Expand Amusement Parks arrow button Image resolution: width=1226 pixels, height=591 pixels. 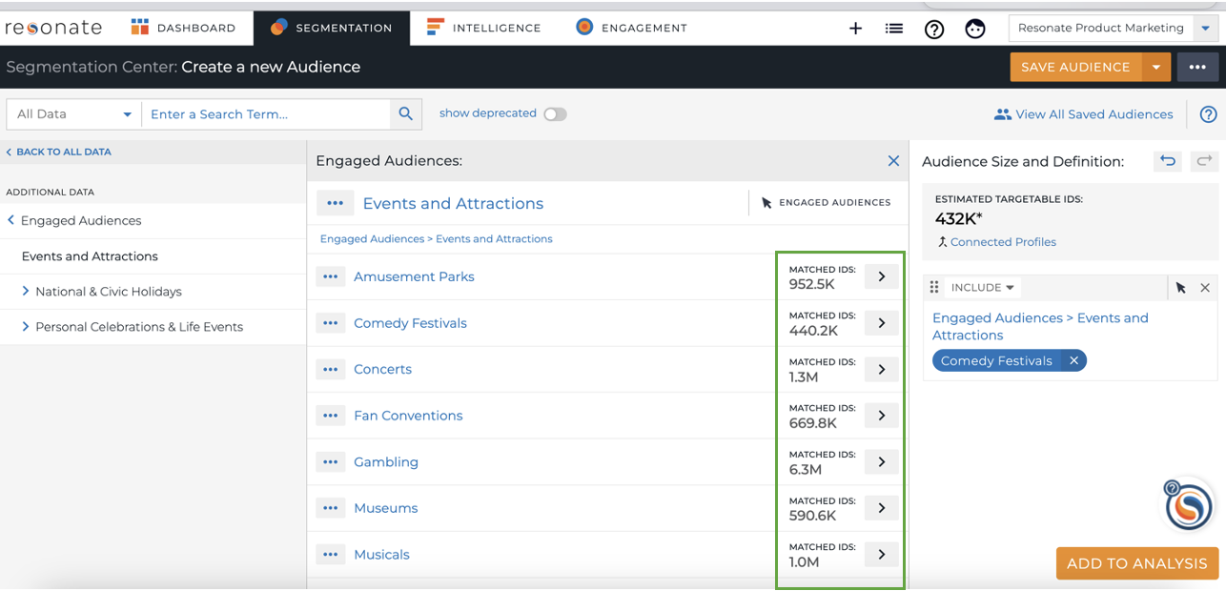(882, 276)
